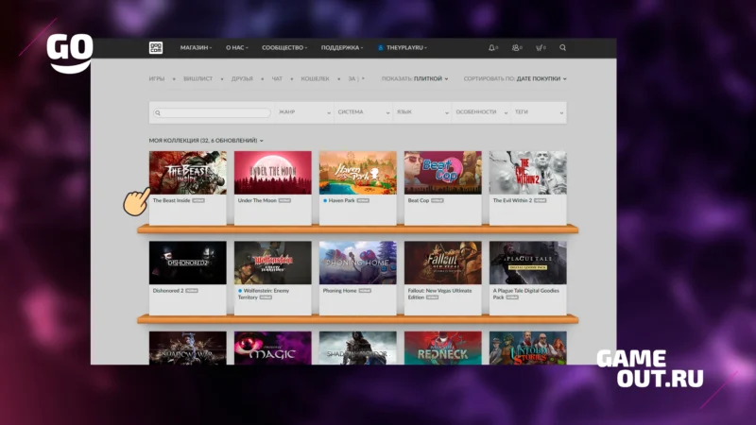Open Haven Park cover art
Image resolution: width=756 pixels, height=425 pixels.
pos(358,173)
